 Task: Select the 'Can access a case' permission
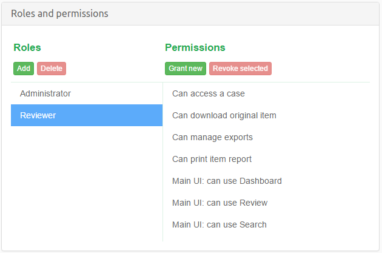pyautogui.click(x=209, y=93)
